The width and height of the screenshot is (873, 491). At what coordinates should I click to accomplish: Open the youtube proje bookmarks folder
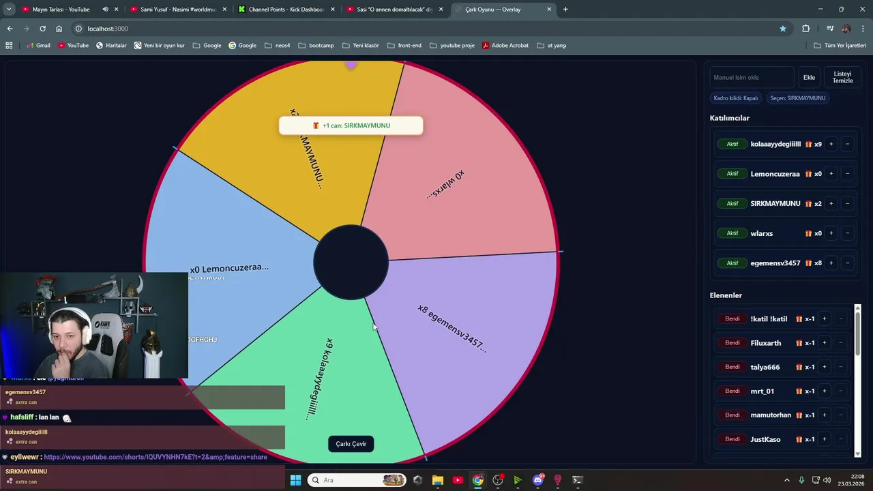pyautogui.click(x=452, y=46)
